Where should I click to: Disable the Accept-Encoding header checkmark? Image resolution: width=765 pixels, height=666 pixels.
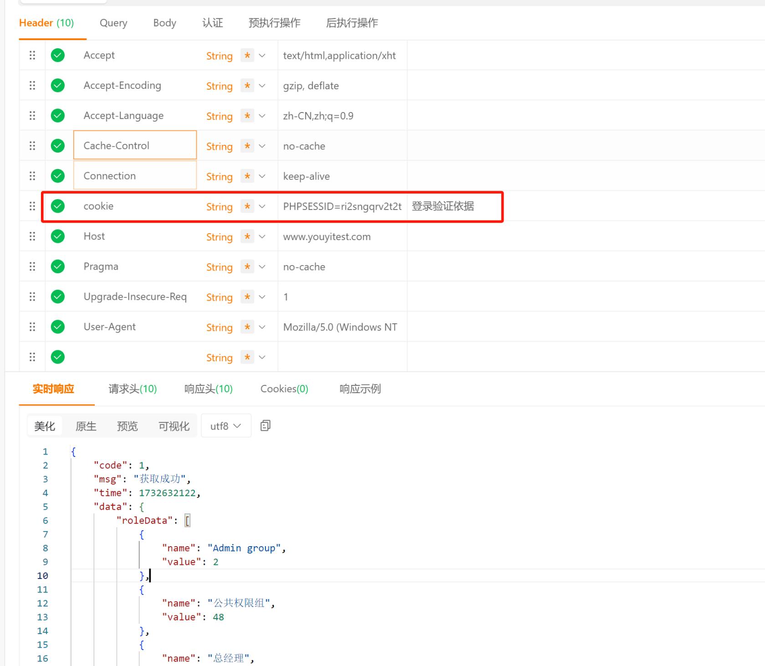[58, 85]
